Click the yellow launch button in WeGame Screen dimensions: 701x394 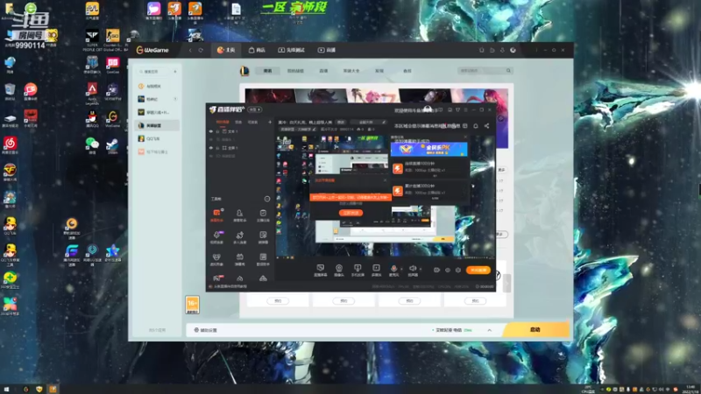[x=536, y=330]
